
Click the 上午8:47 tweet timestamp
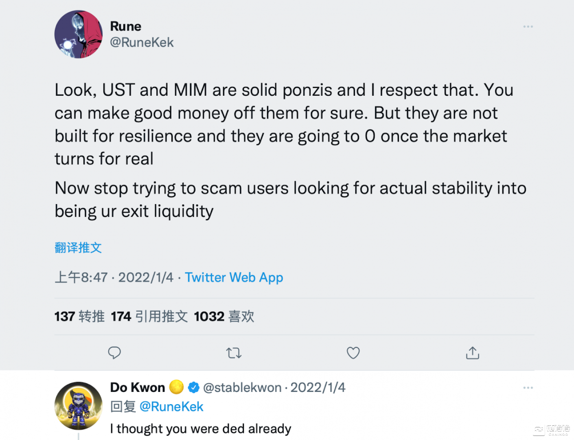(x=81, y=277)
